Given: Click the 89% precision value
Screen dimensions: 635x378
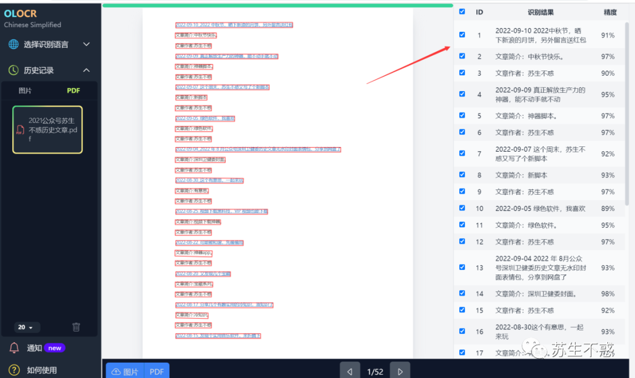Looking at the screenshot, I should point(608,209).
